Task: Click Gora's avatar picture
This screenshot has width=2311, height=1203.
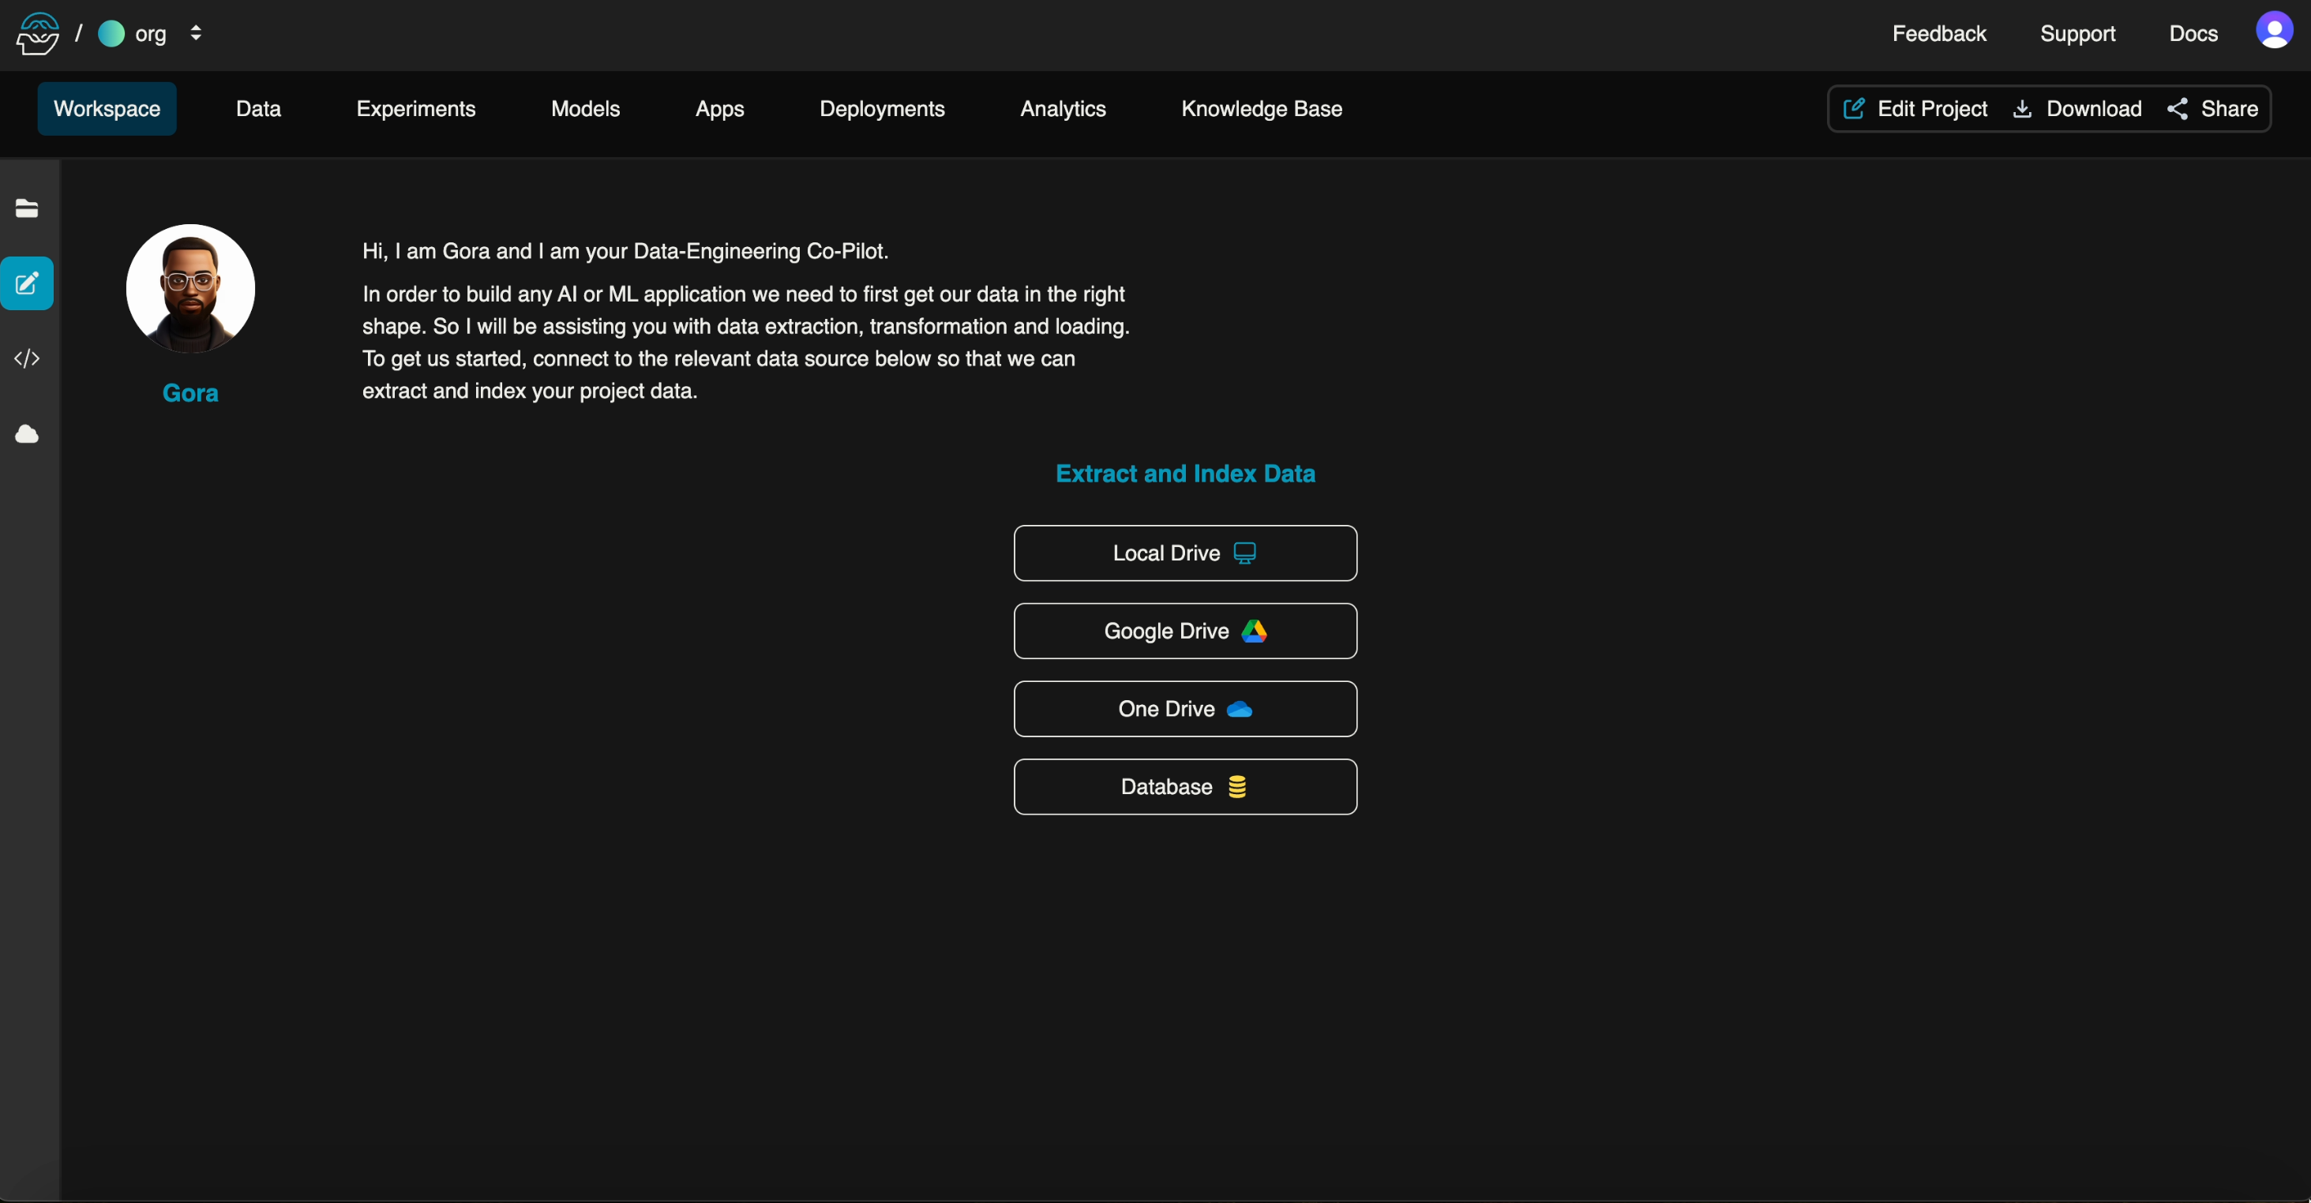Action: pos(190,289)
